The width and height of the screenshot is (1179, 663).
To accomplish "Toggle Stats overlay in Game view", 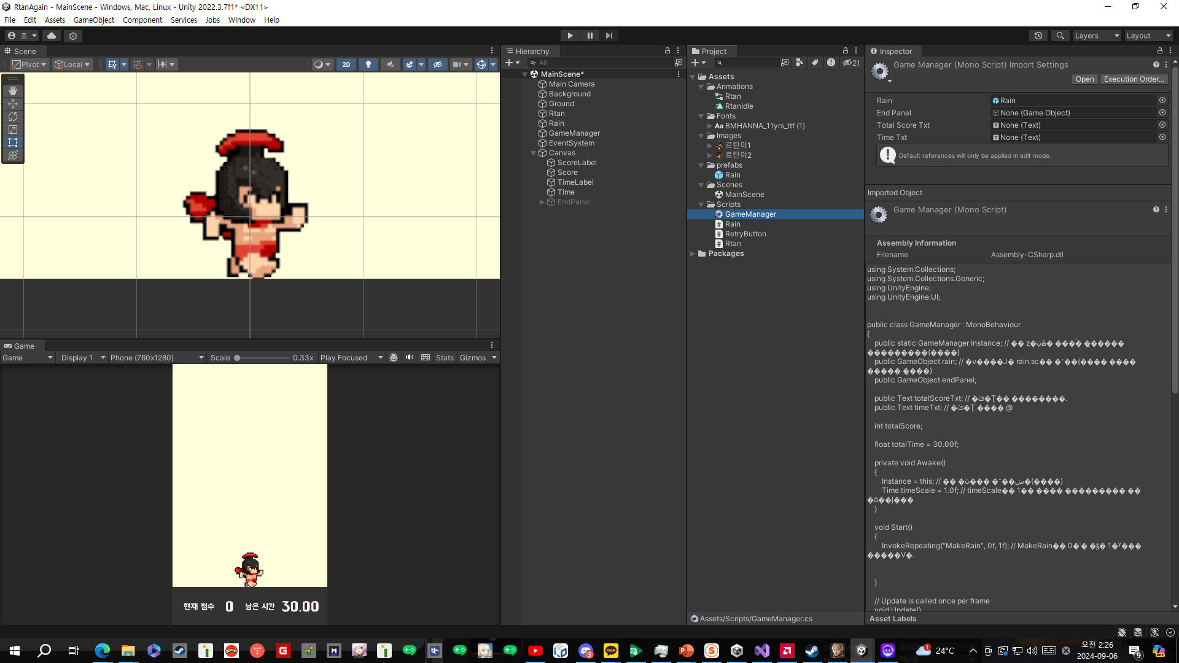I will coord(445,358).
